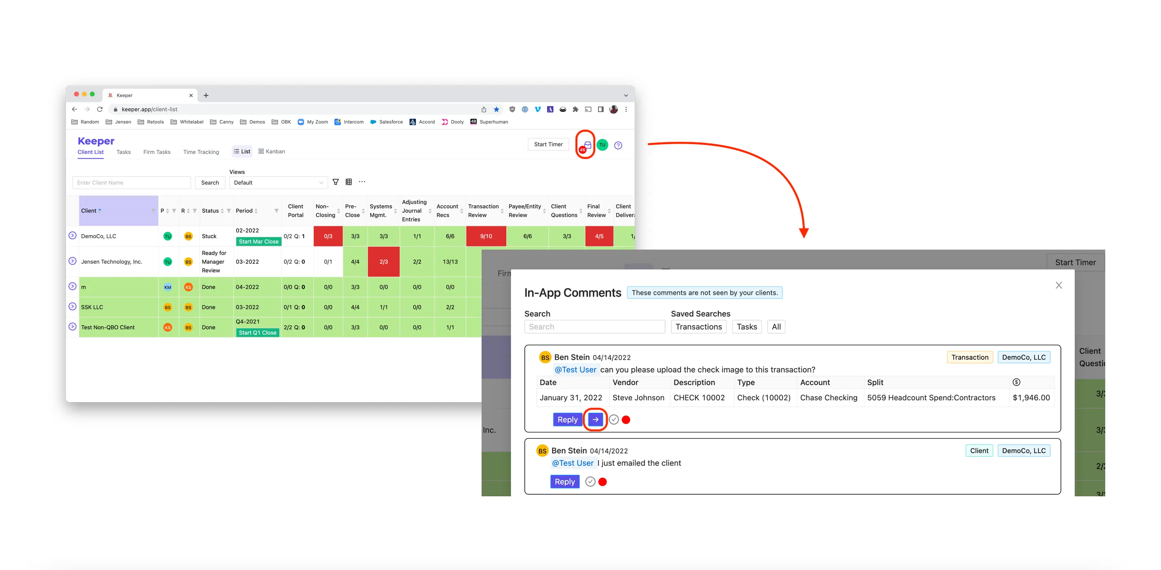Open the Intercom bookmark
The image size is (1161, 570).
[x=349, y=122]
